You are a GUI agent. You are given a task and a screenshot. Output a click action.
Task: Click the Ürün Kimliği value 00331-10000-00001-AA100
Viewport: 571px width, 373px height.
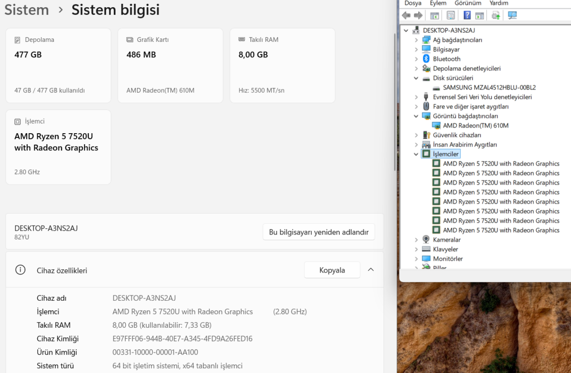155,352
